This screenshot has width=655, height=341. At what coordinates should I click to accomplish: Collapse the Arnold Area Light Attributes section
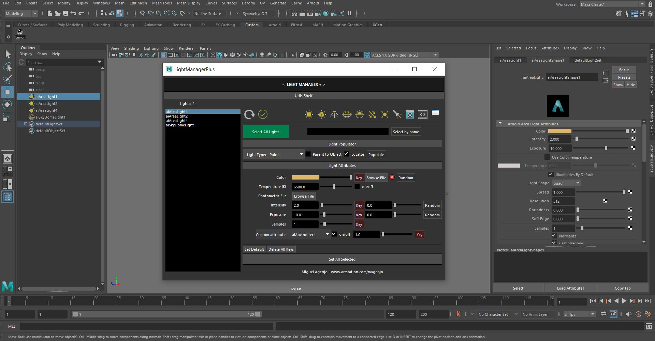[500, 123]
